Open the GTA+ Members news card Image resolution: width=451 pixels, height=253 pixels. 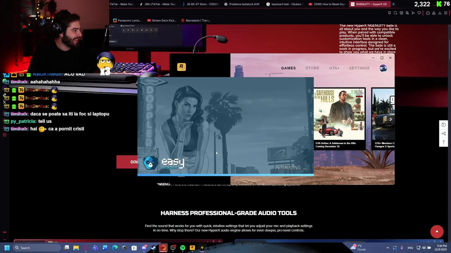point(383,119)
